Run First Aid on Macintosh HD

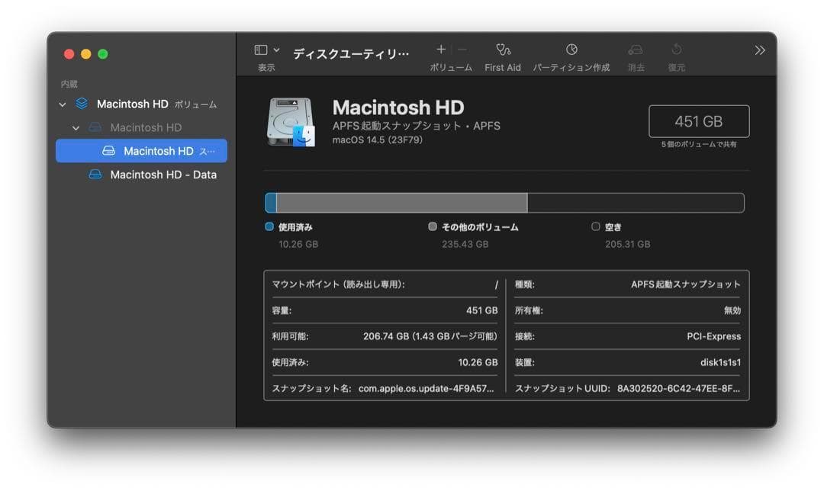coord(502,53)
